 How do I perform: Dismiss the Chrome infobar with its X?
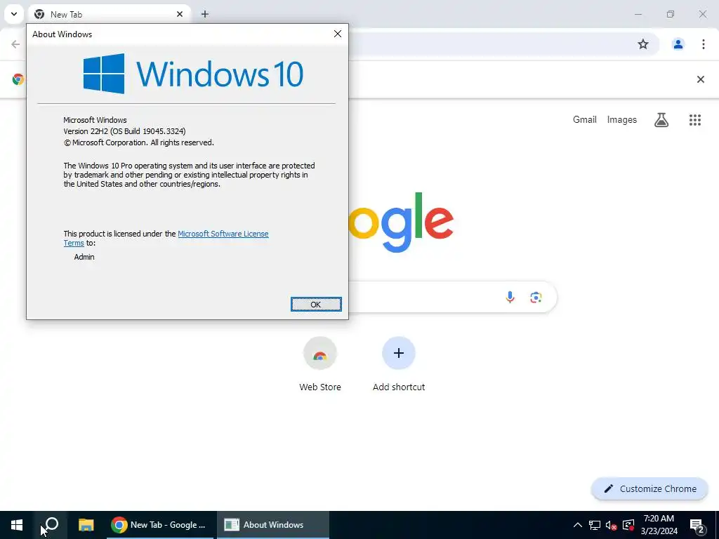[701, 79]
